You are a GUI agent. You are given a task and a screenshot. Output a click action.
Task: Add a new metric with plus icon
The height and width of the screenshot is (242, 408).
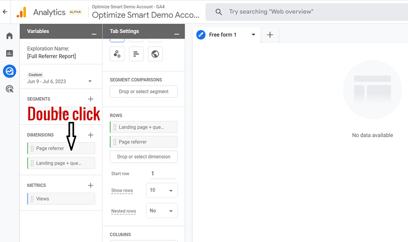[x=90, y=185]
